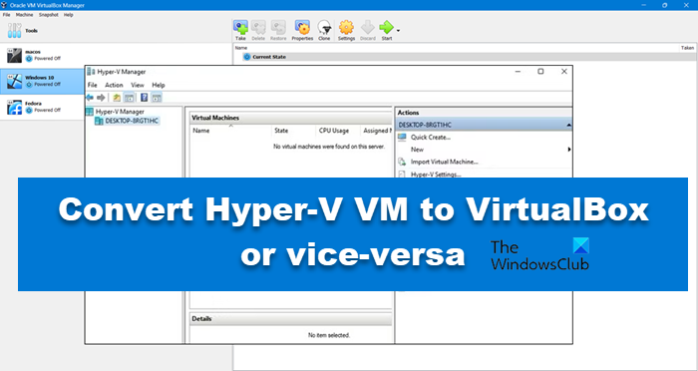Minimize the Hyper-V Manager window
698x371 pixels.
[518, 71]
